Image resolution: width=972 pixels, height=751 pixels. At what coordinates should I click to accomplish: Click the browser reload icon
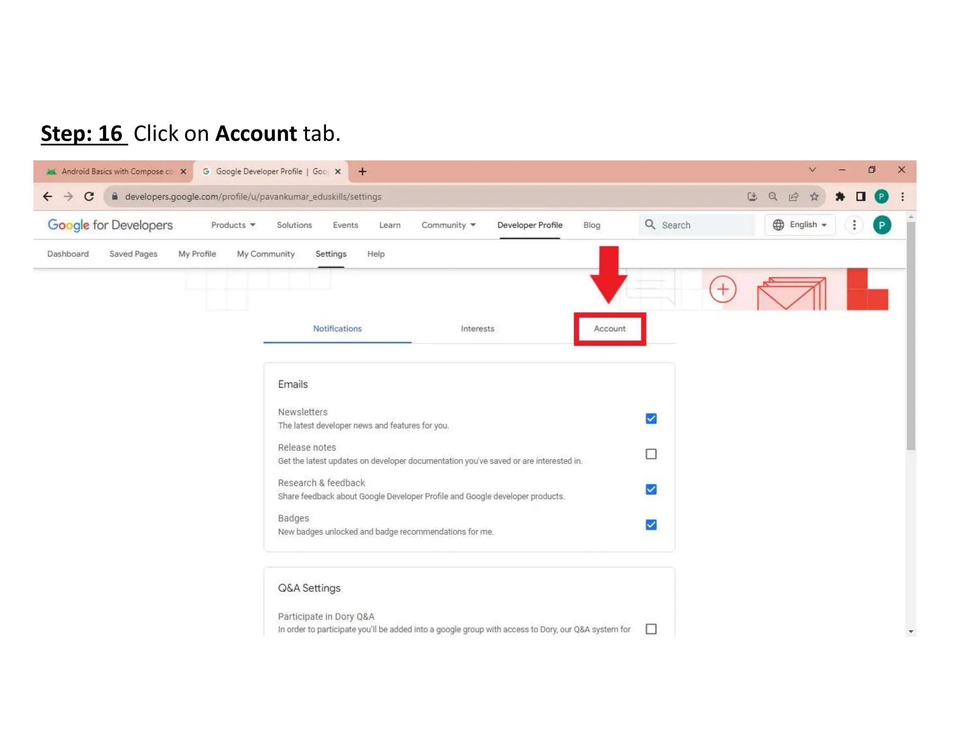pos(89,197)
